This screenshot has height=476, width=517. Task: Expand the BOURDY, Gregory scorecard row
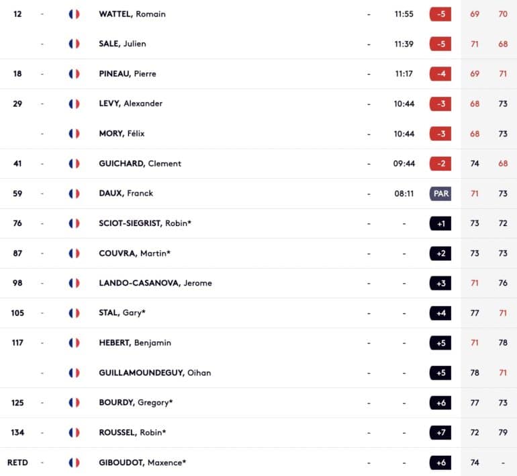tap(258, 403)
